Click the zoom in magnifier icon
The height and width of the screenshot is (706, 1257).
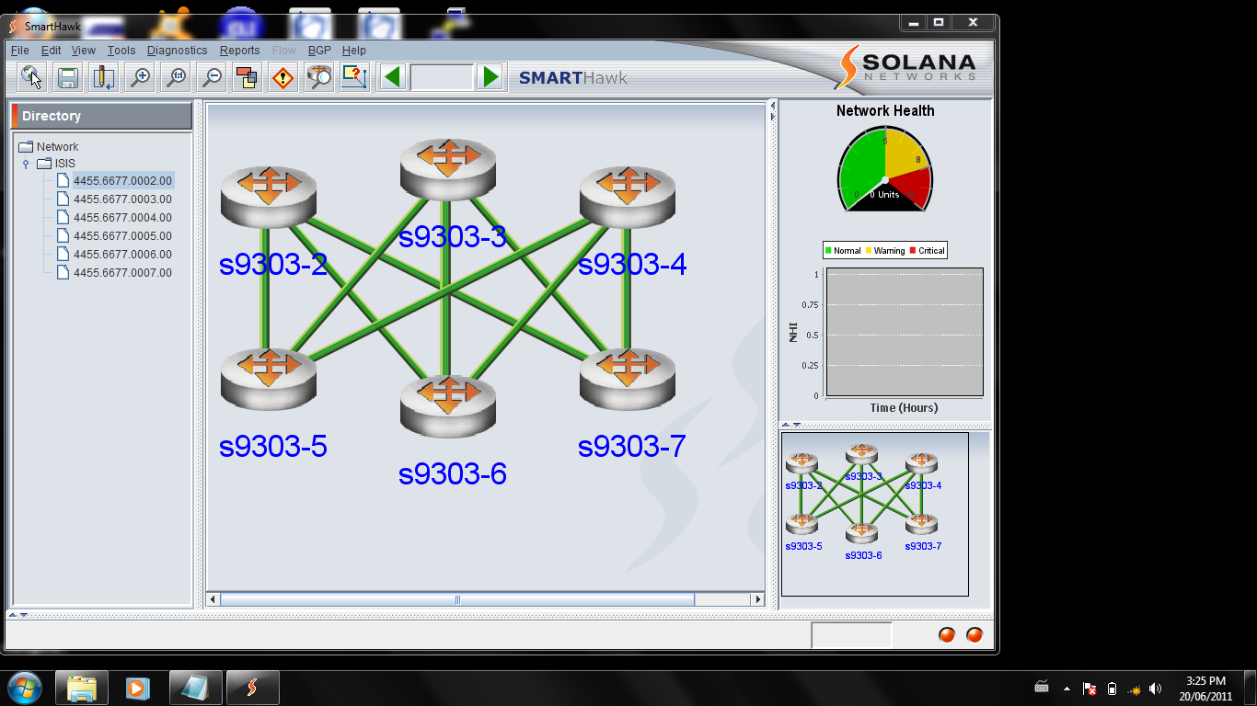pos(140,77)
